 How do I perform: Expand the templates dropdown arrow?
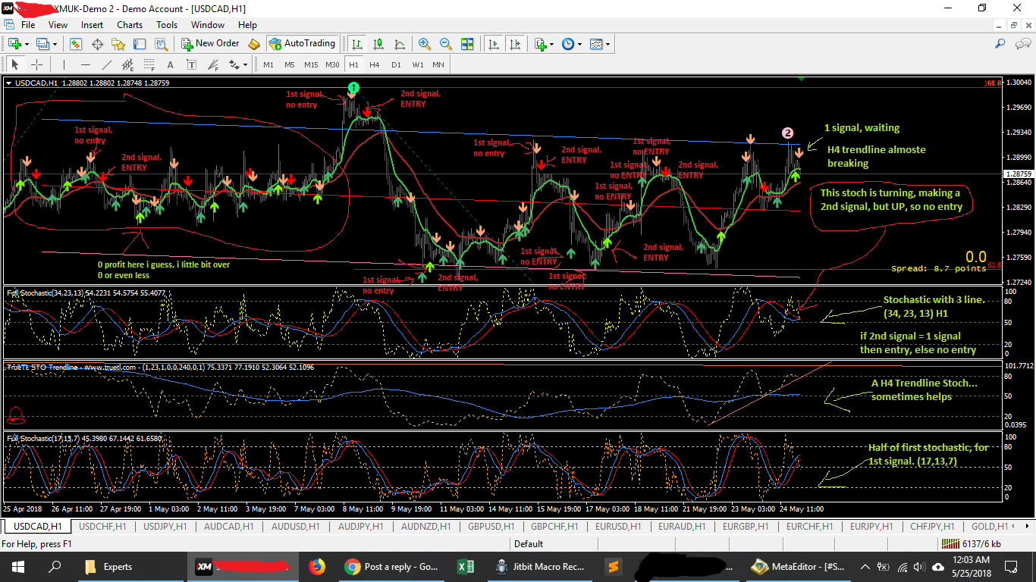tap(607, 44)
